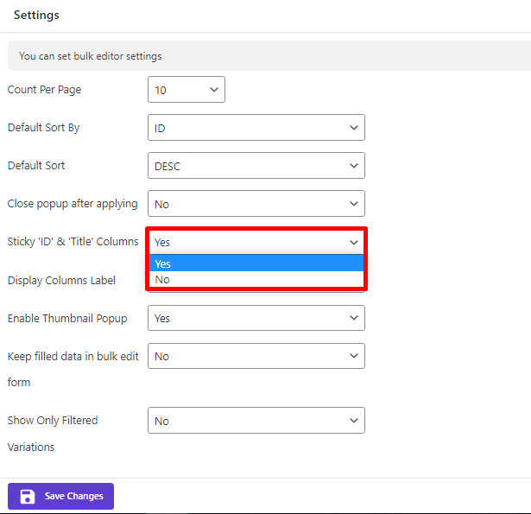Click the Settings panel heading

pyautogui.click(x=36, y=15)
